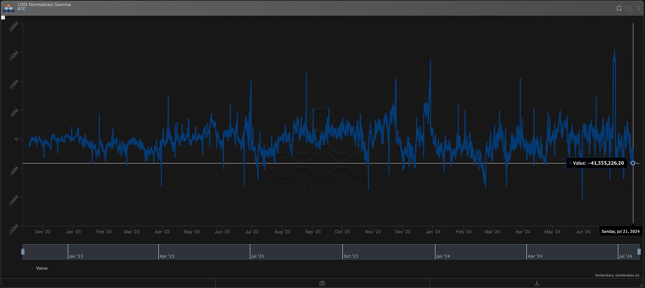Click the Feb '24 x-axis label
The image size is (645, 288).
[463, 231]
